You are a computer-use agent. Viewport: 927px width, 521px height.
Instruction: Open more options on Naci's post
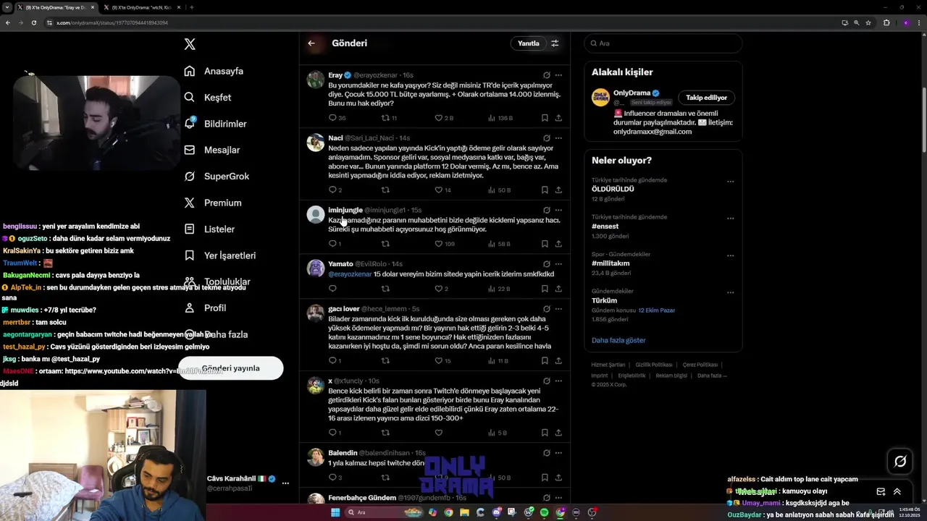[558, 138]
